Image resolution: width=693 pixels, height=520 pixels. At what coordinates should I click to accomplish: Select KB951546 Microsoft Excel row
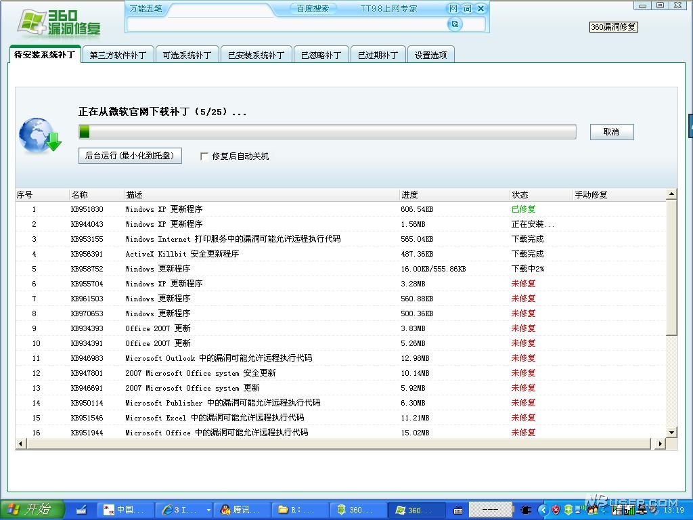pyautogui.click(x=341, y=417)
